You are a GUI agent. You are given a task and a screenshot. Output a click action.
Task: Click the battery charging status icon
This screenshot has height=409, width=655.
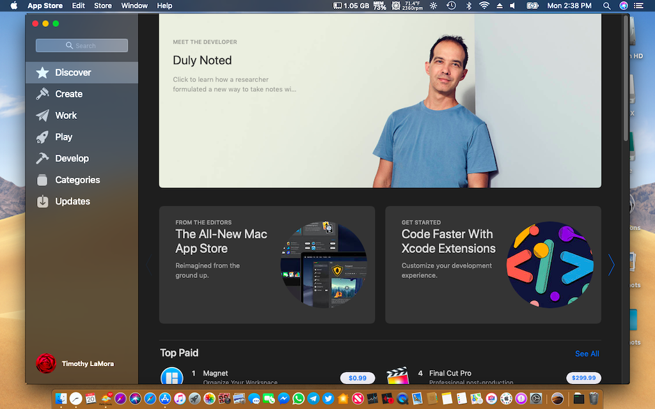click(532, 6)
